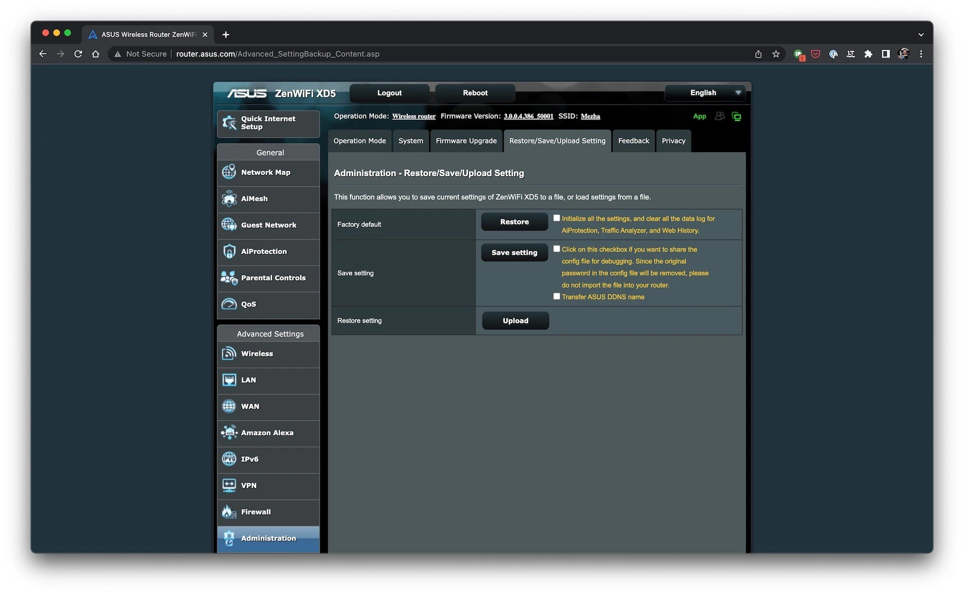The image size is (964, 594).
Task: Click Restore factory default button
Action: point(514,222)
